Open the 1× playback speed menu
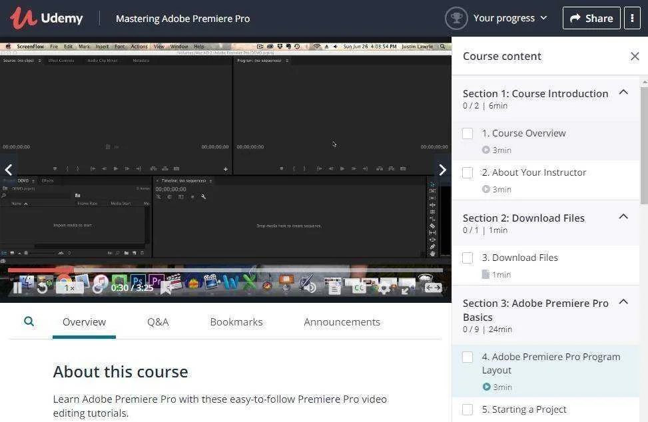 69,288
